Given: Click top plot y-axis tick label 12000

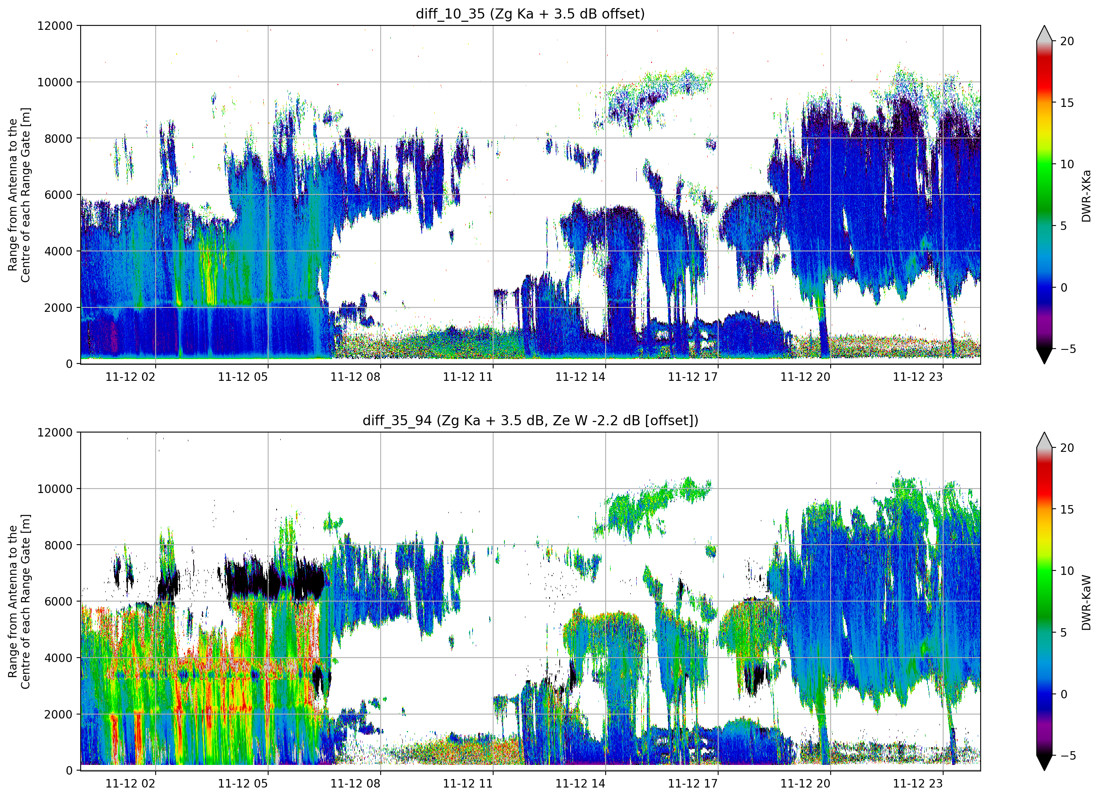Looking at the screenshot, I should tap(55, 26).
